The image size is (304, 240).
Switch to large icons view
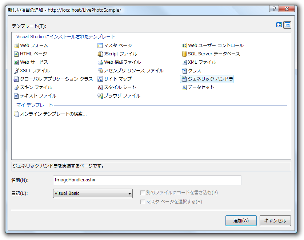pos(279,25)
